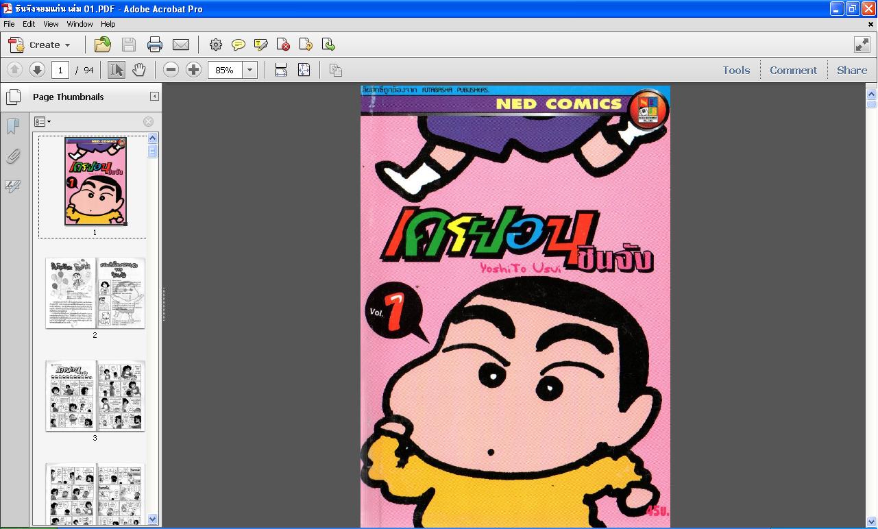Expand the Create dropdown
The width and height of the screenshot is (878, 529).
[x=39, y=45]
